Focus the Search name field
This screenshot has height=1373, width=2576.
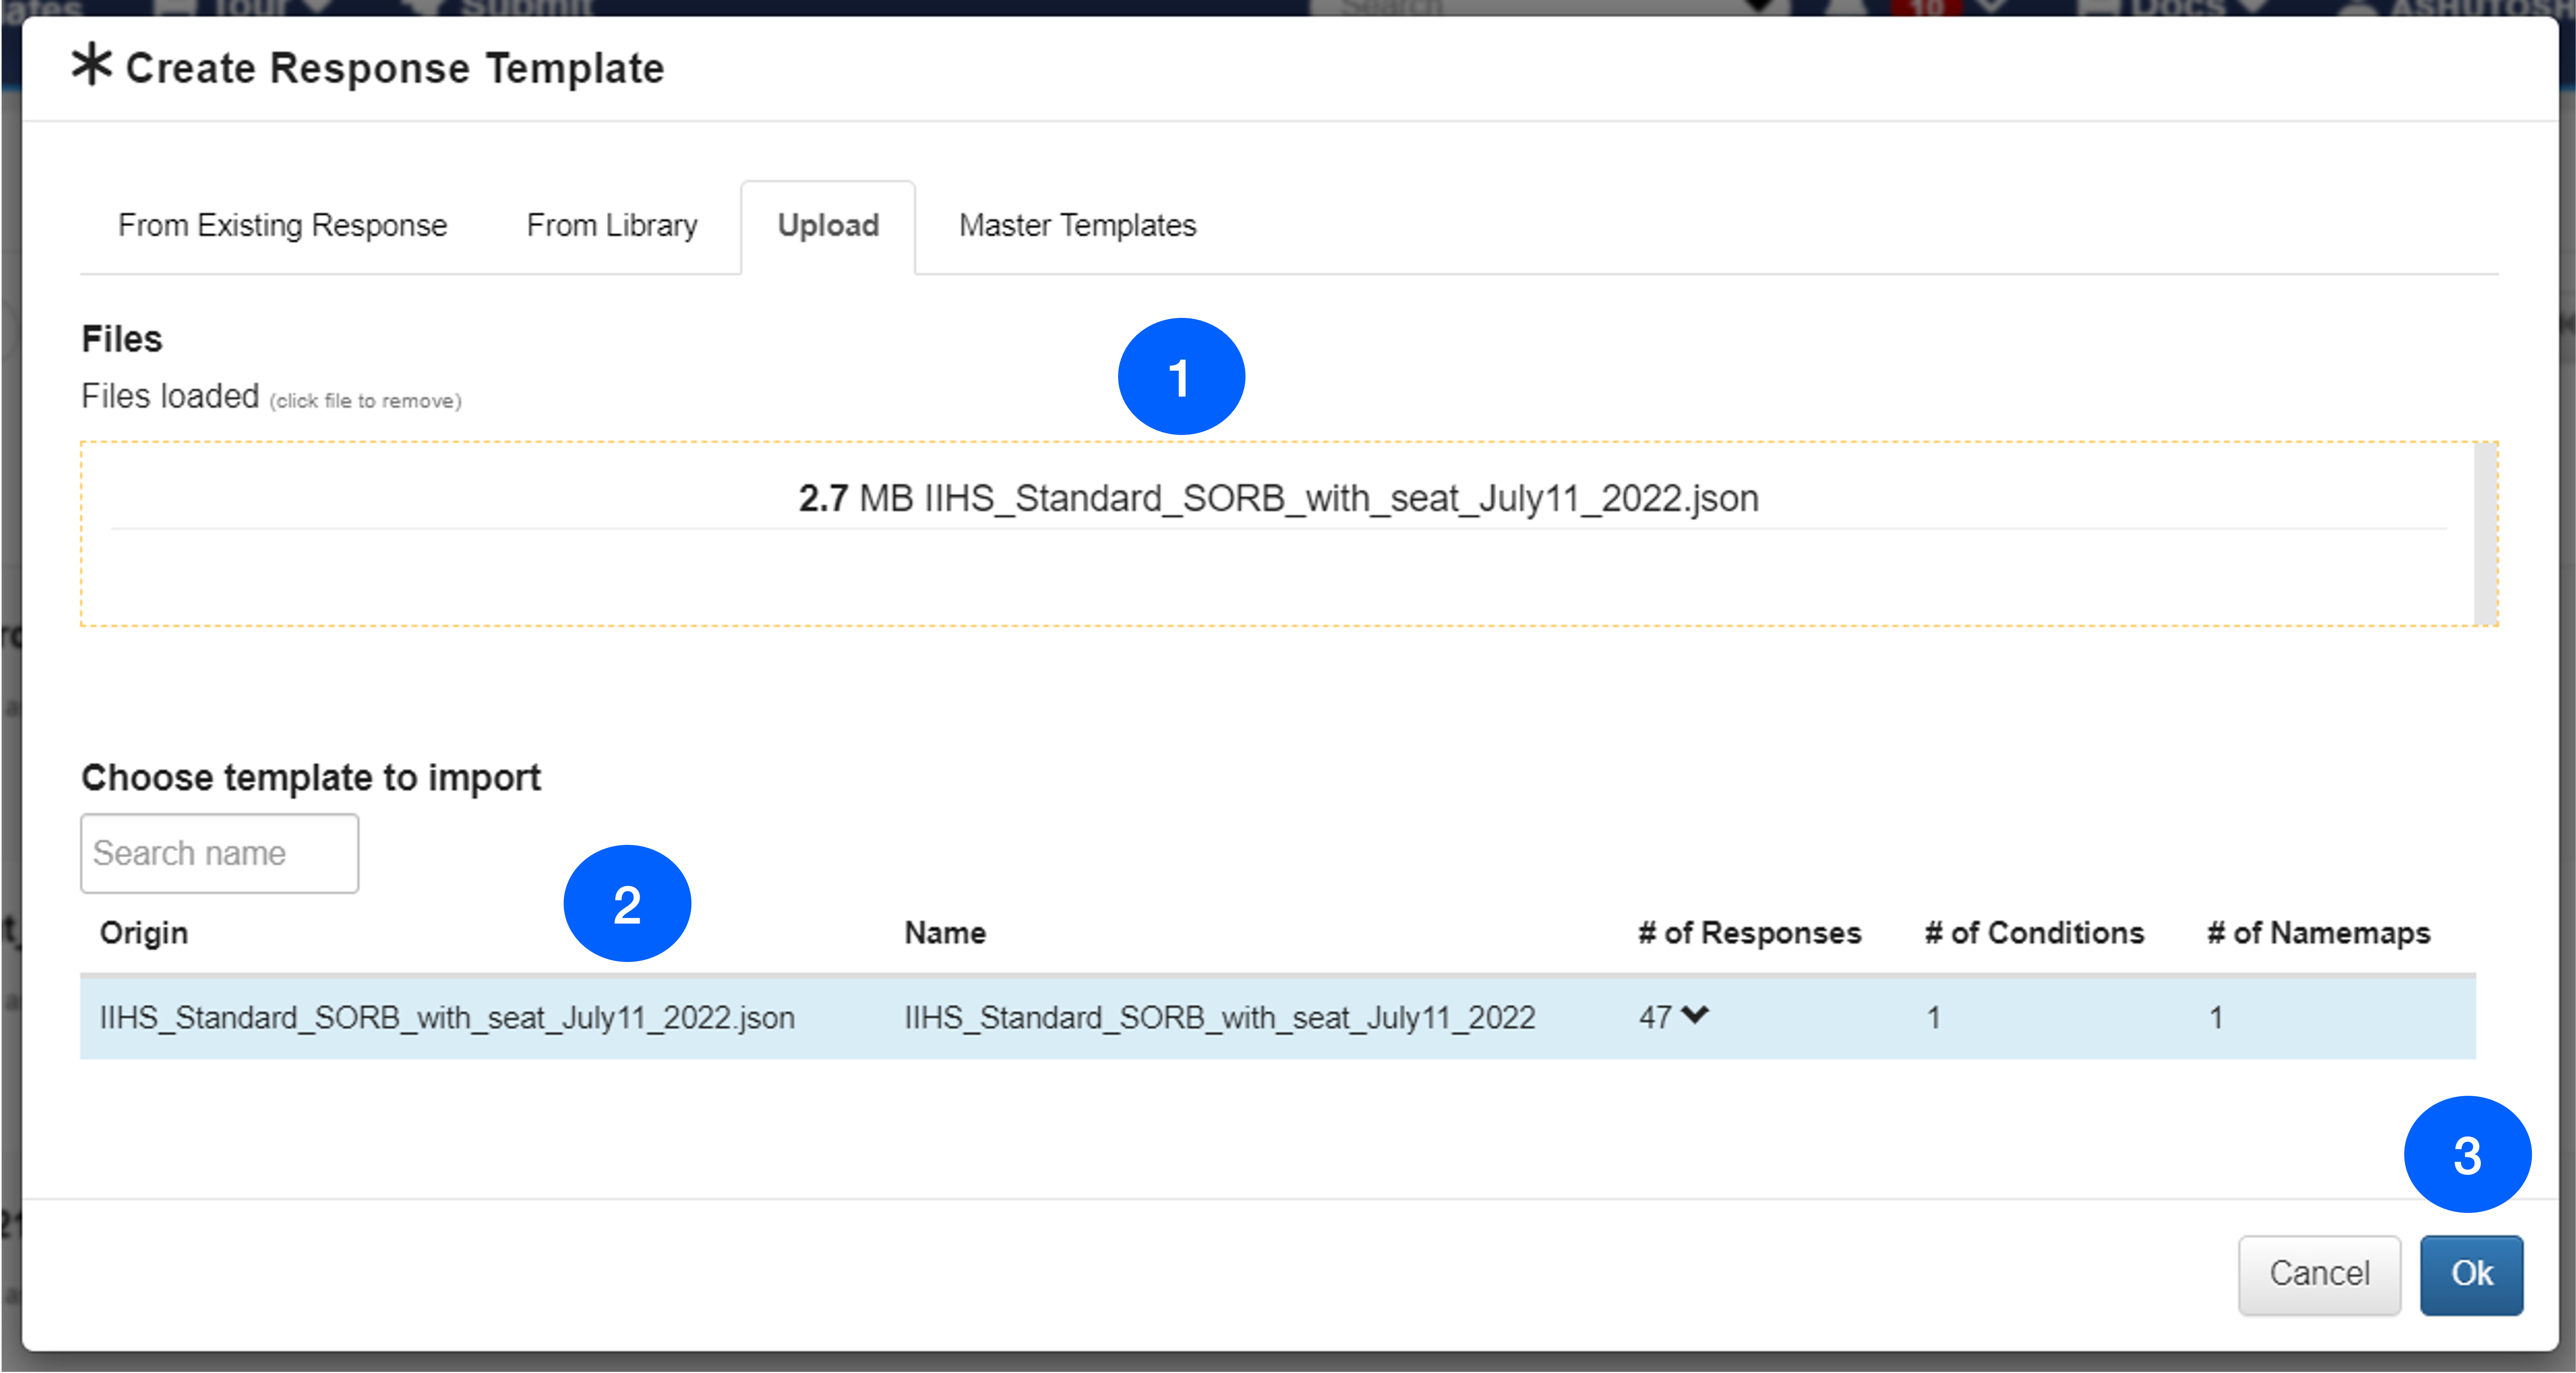(x=219, y=853)
